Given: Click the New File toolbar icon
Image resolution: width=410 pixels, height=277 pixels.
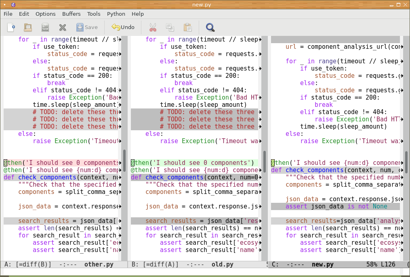Looking at the screenshot, I should coord(11,27).
